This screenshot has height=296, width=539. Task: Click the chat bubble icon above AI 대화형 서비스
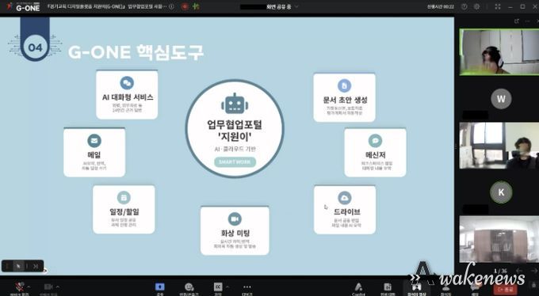[x=127, y=83]
